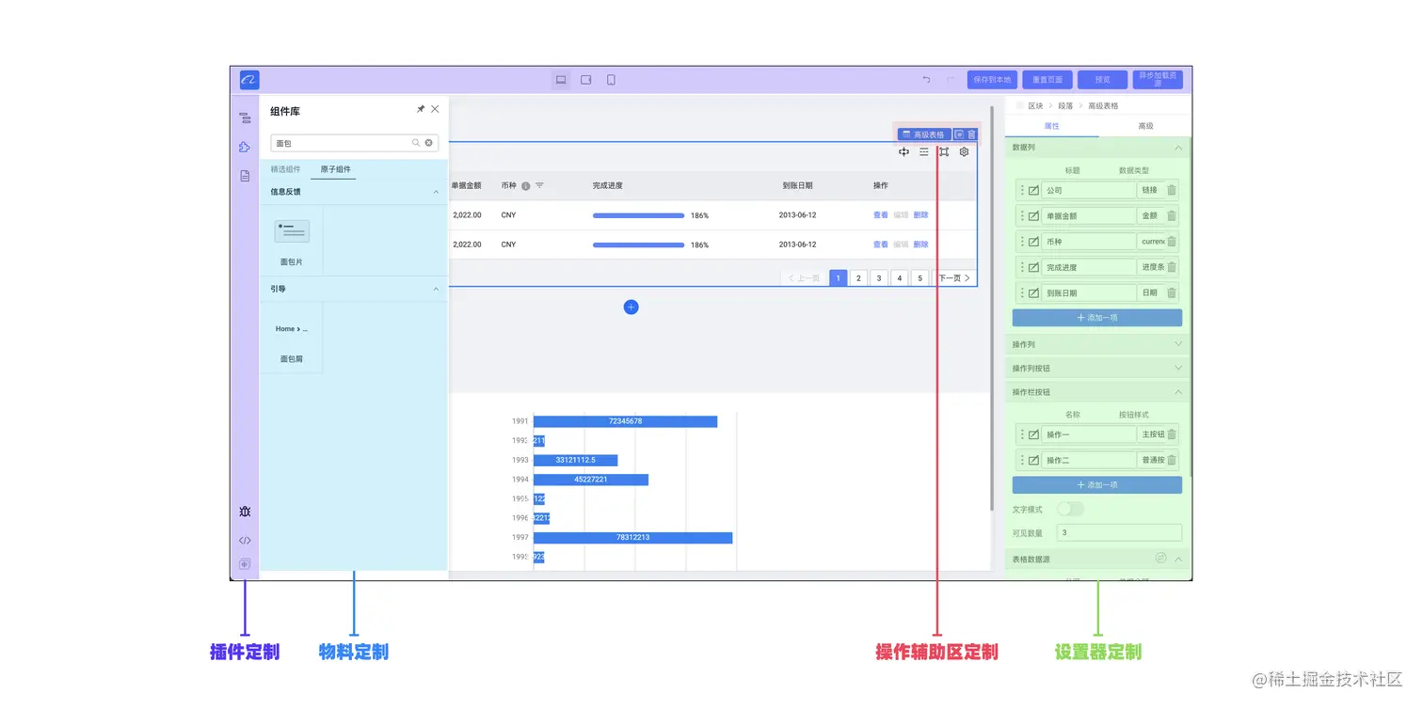Collapse the 引导 category
This screenshot has height=709, width=1423.
(436, 289)
